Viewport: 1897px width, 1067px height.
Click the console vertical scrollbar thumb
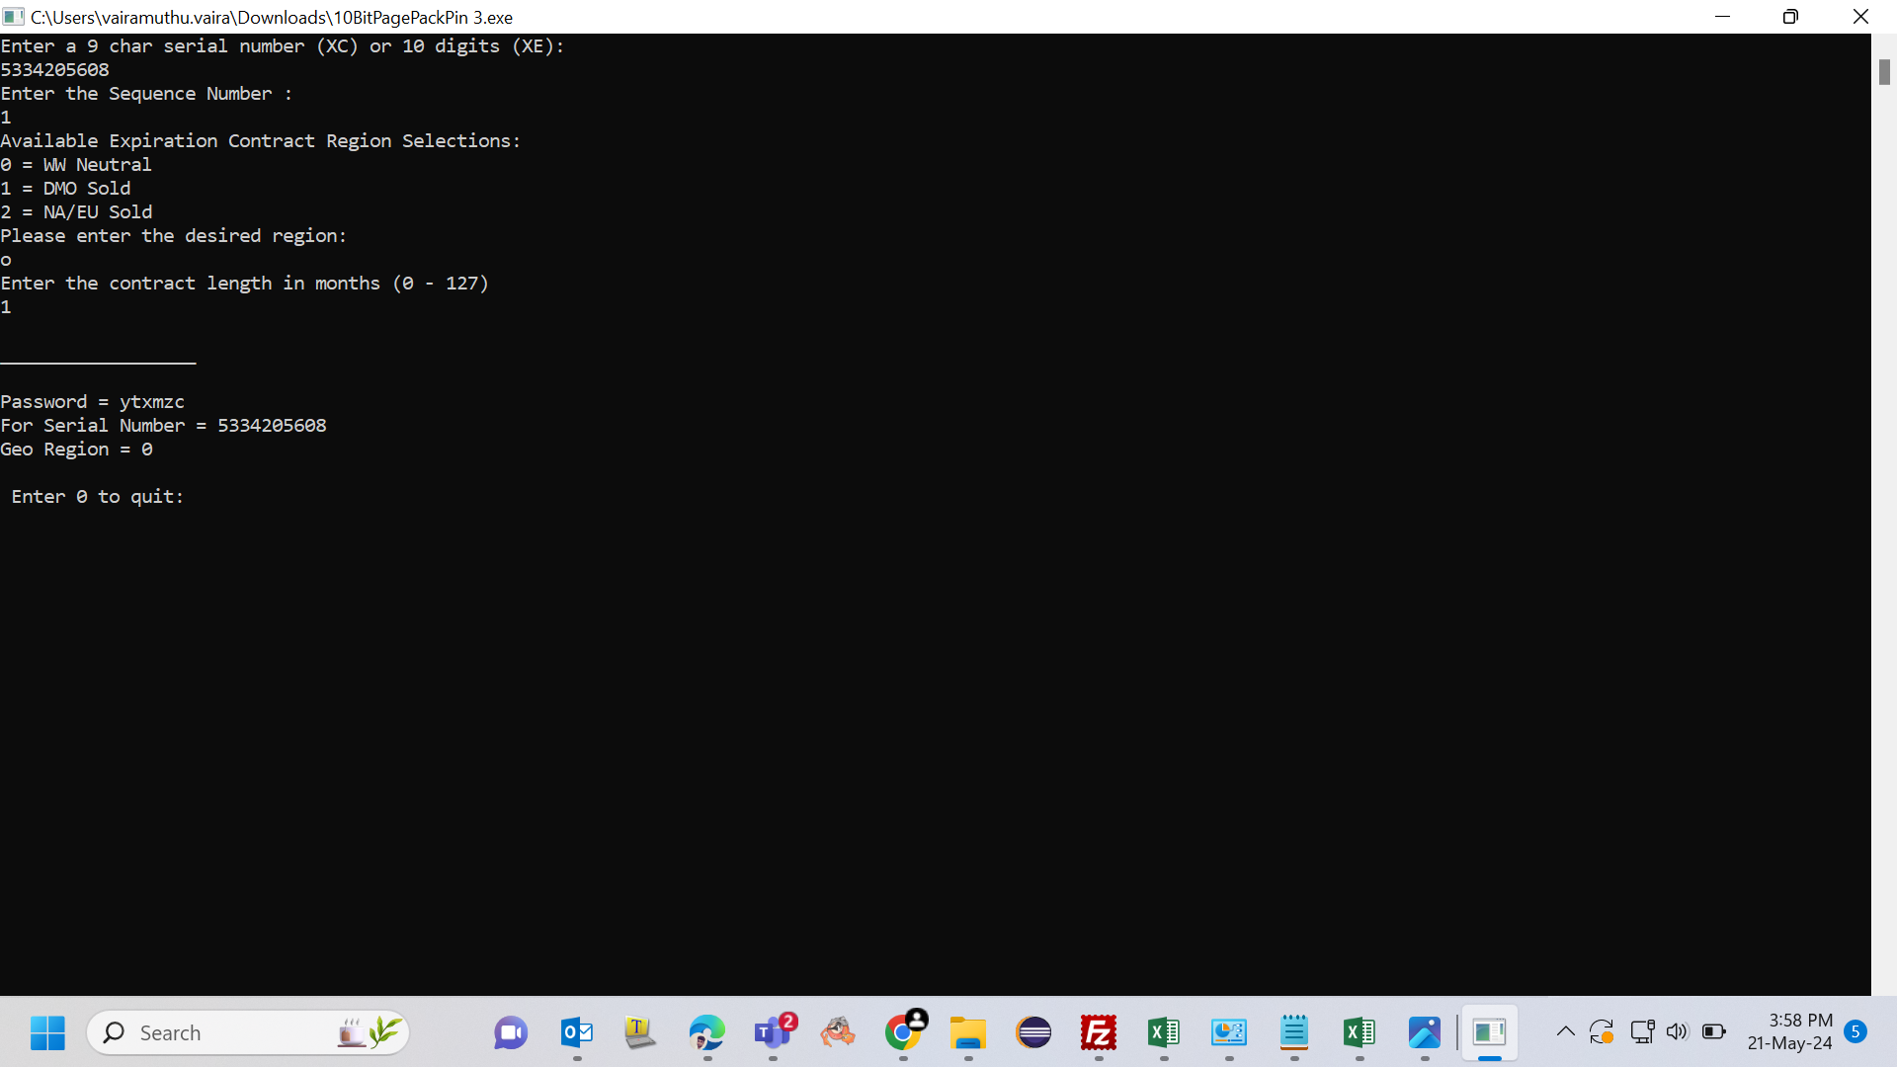(x=1884, y=72)
